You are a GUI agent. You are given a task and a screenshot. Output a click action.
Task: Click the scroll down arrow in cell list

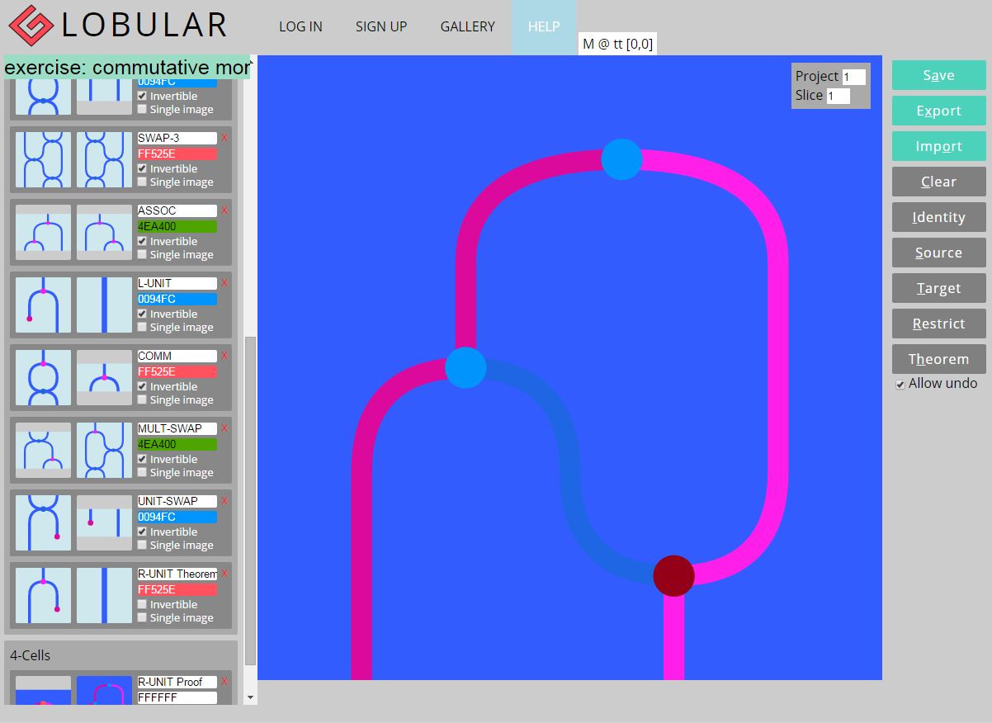pos(251,697)
